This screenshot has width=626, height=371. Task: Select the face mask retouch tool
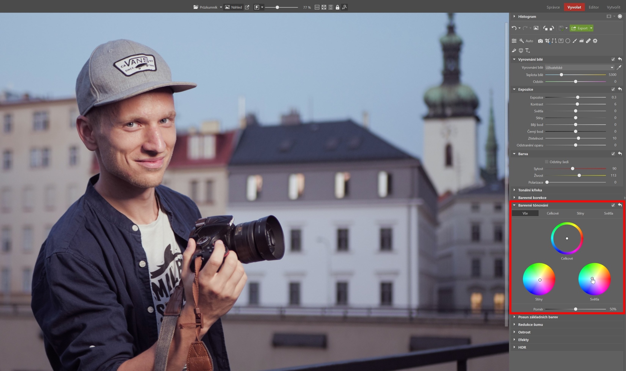pyautogui.click(x=521, y=50)
